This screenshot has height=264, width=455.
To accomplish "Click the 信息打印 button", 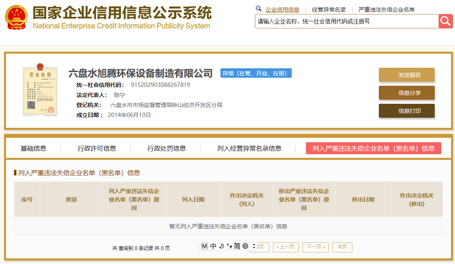I will click(406, 111).
